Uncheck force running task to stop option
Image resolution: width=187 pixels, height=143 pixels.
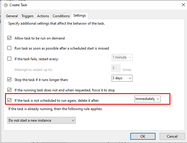click(x=9, y=90)
